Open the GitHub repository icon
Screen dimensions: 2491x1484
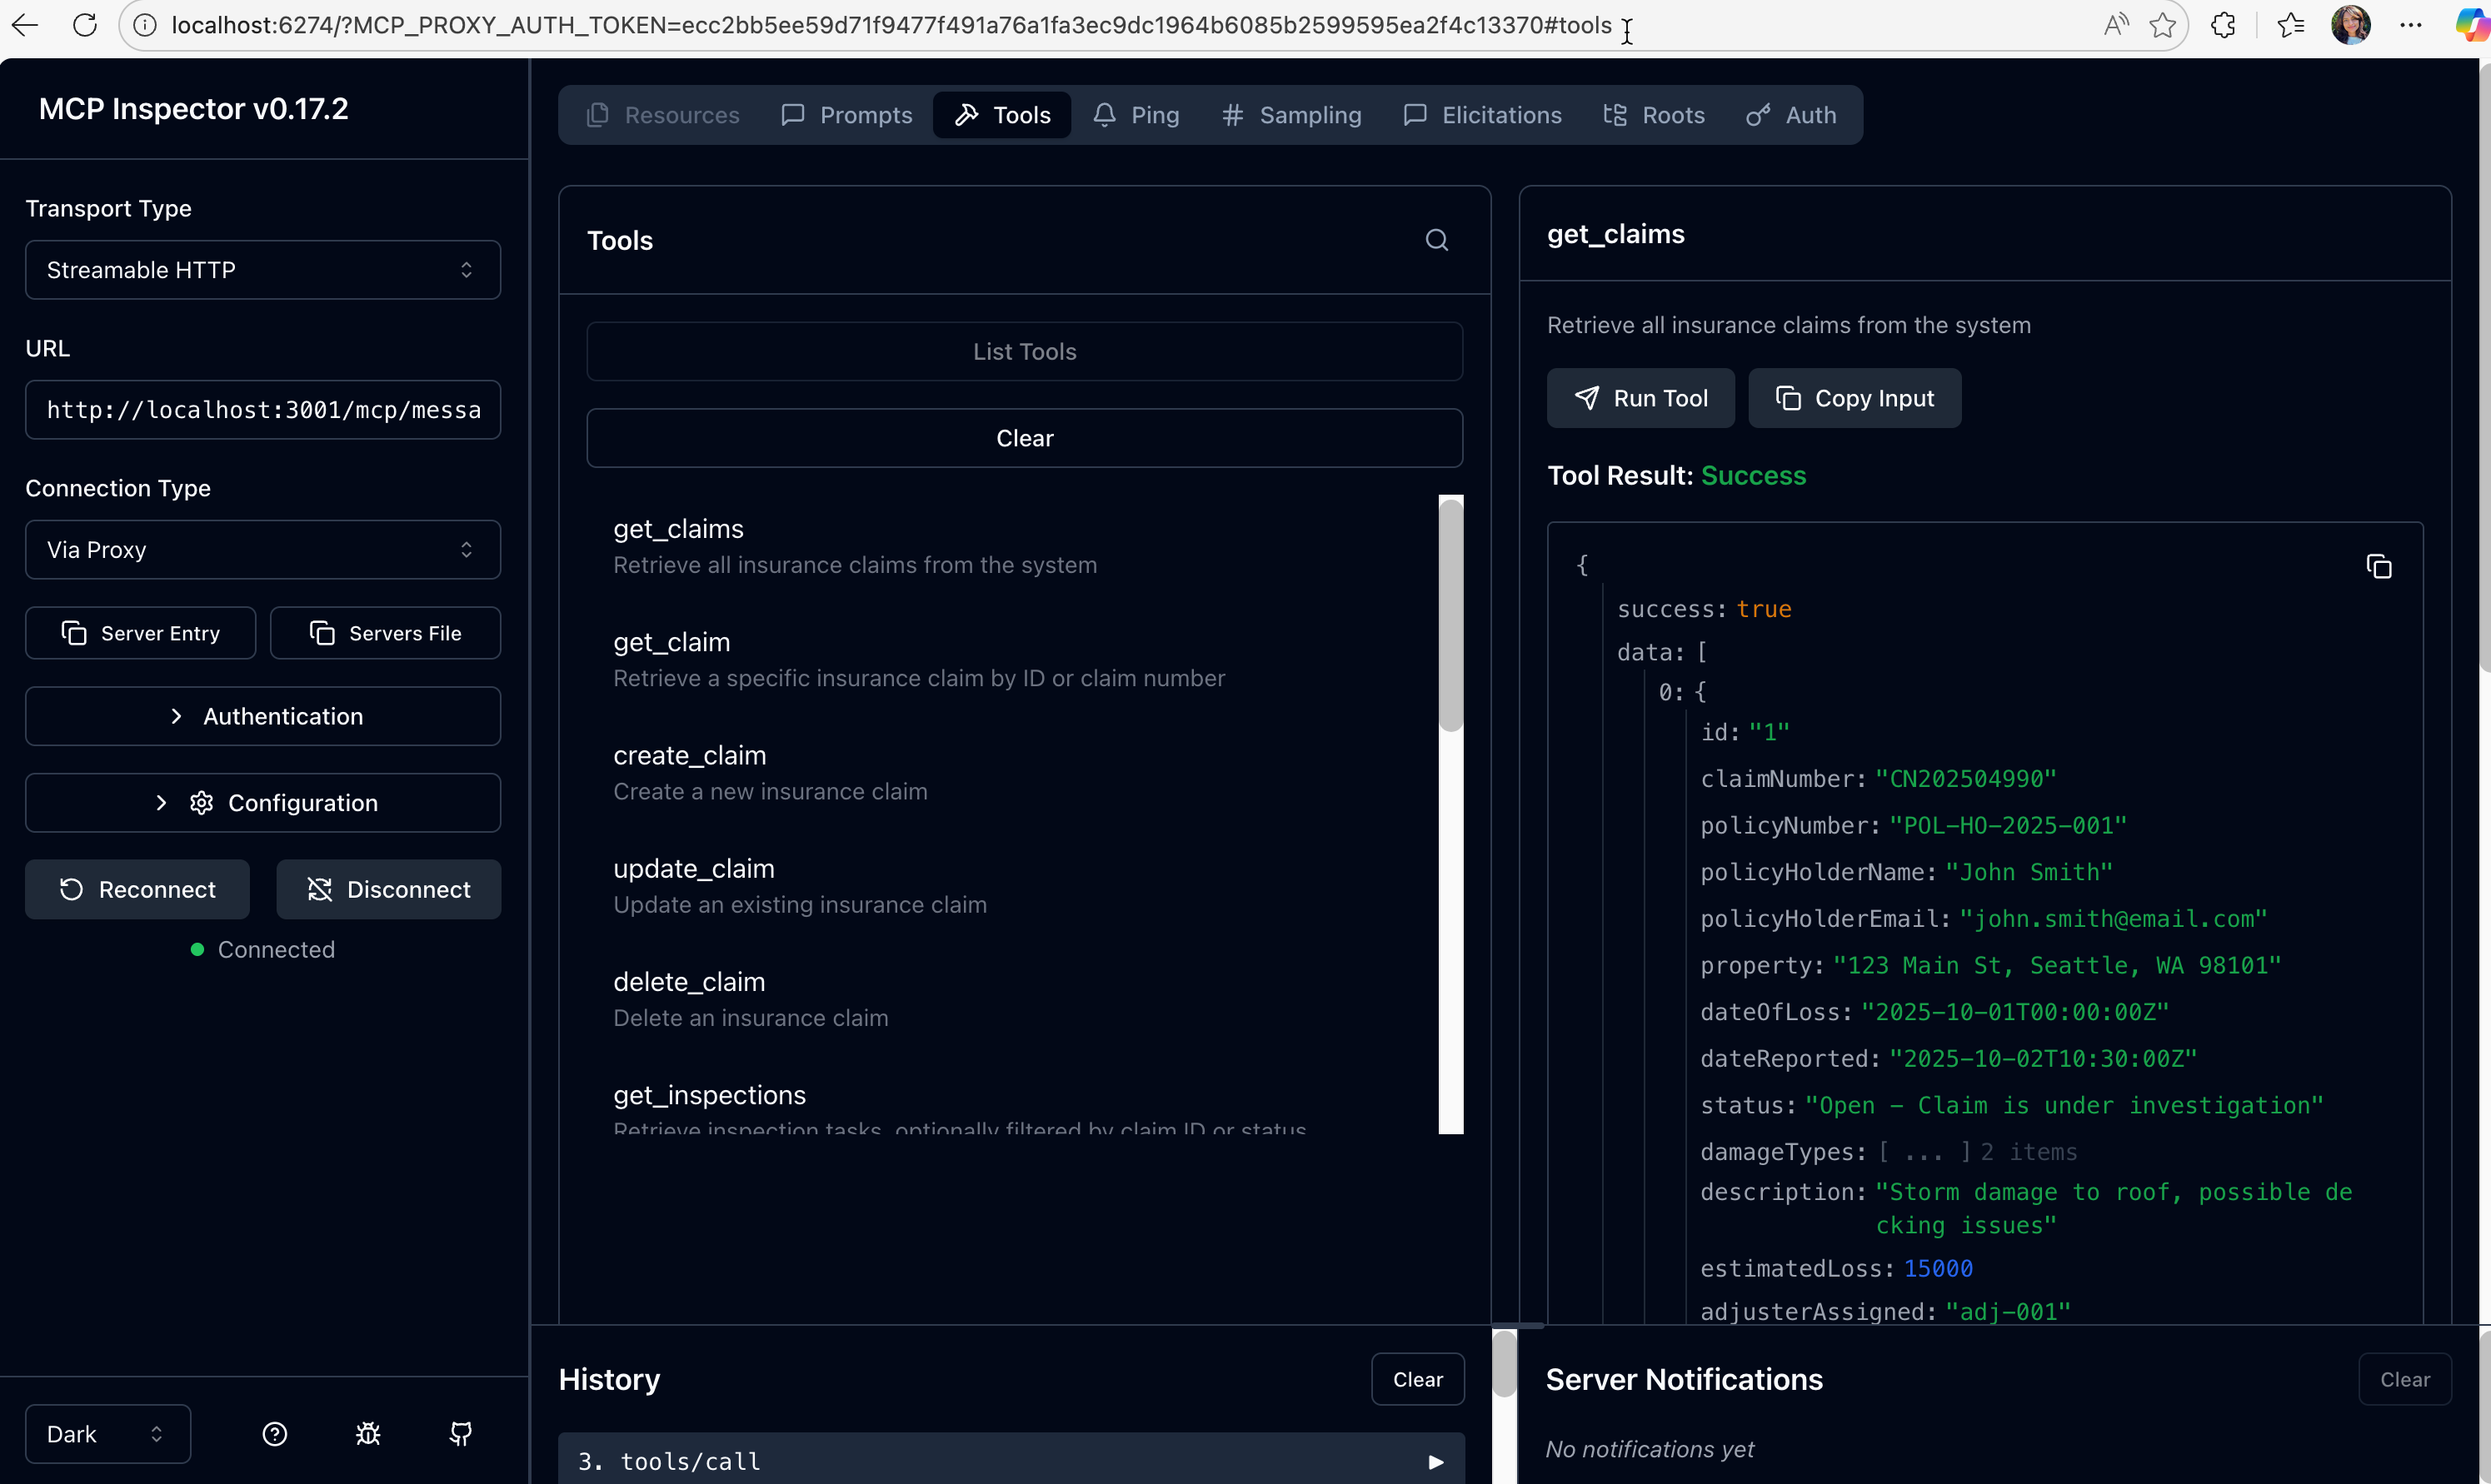462,1433
